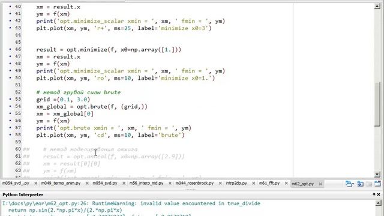
Task: Switch to the intrp2dp.py tab
Action: coord(236,183)
